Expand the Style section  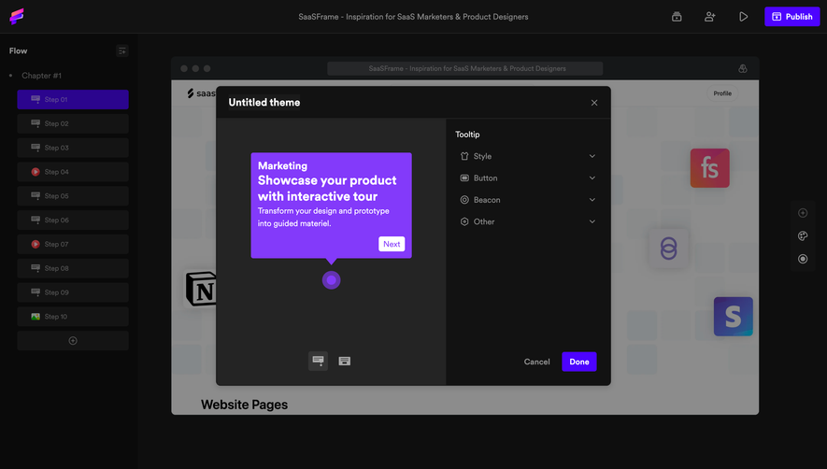[528, 156]
